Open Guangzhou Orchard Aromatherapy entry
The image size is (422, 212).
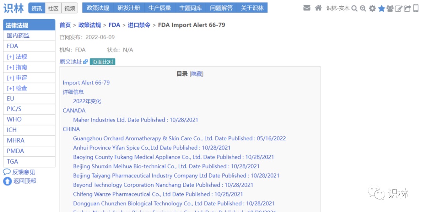(179, 138)
